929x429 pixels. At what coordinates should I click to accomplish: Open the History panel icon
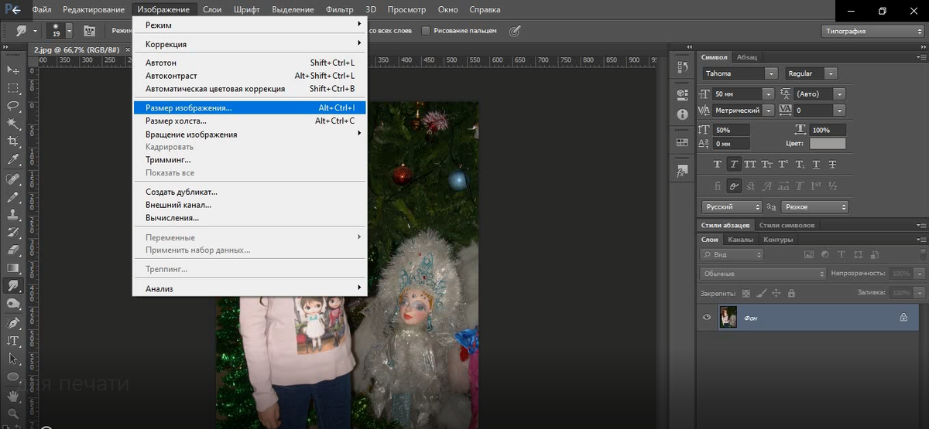tap(682, 69)
